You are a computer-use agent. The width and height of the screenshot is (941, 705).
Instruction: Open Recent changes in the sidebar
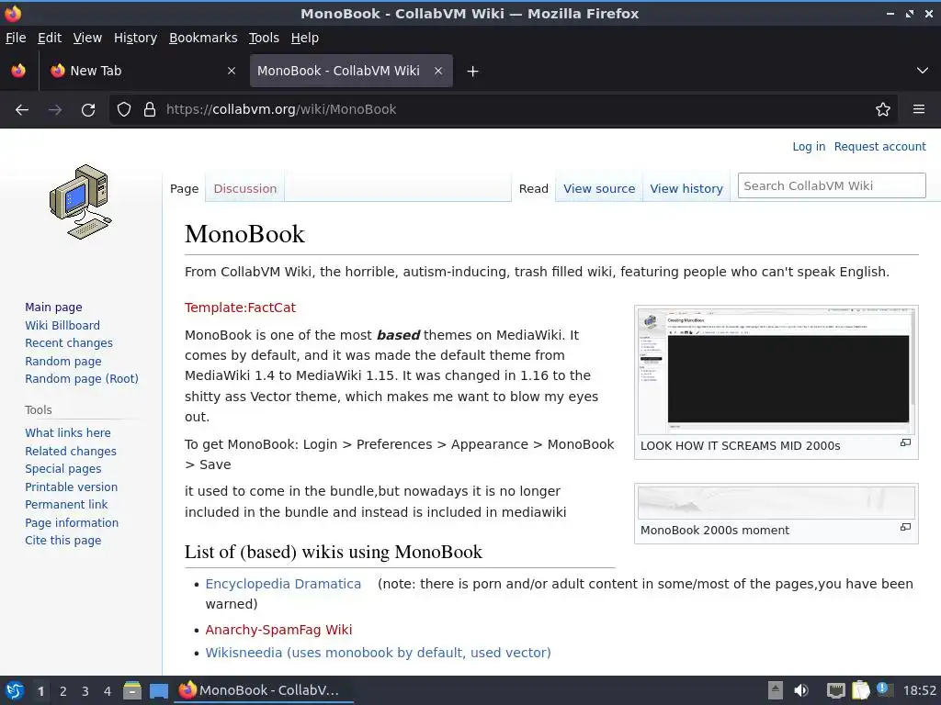tap(69, 343)
